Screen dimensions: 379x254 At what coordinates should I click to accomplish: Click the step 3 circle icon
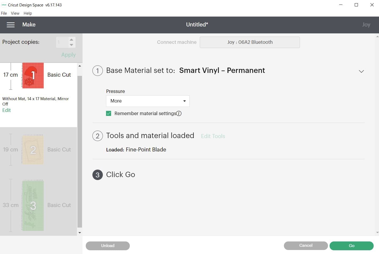[97, 175]
